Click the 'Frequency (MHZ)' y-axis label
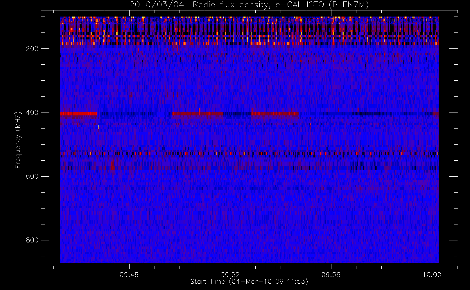This screenshot has height=290, width=470. (x=18, y=140)
